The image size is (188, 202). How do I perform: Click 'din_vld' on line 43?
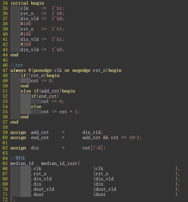[x=30, y=50]
